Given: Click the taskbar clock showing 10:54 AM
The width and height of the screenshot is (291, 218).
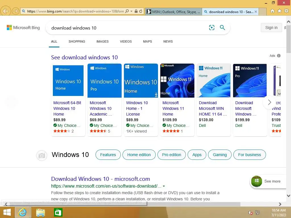Looking at the screenshot, I should click(278, 213).
